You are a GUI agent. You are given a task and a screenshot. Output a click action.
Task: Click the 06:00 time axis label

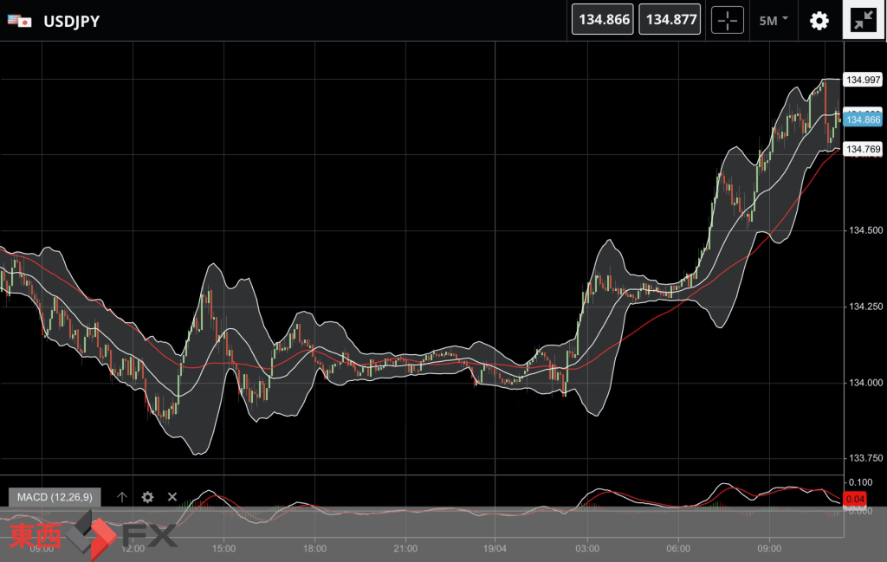pyautogui.click(x=678, y=548)
